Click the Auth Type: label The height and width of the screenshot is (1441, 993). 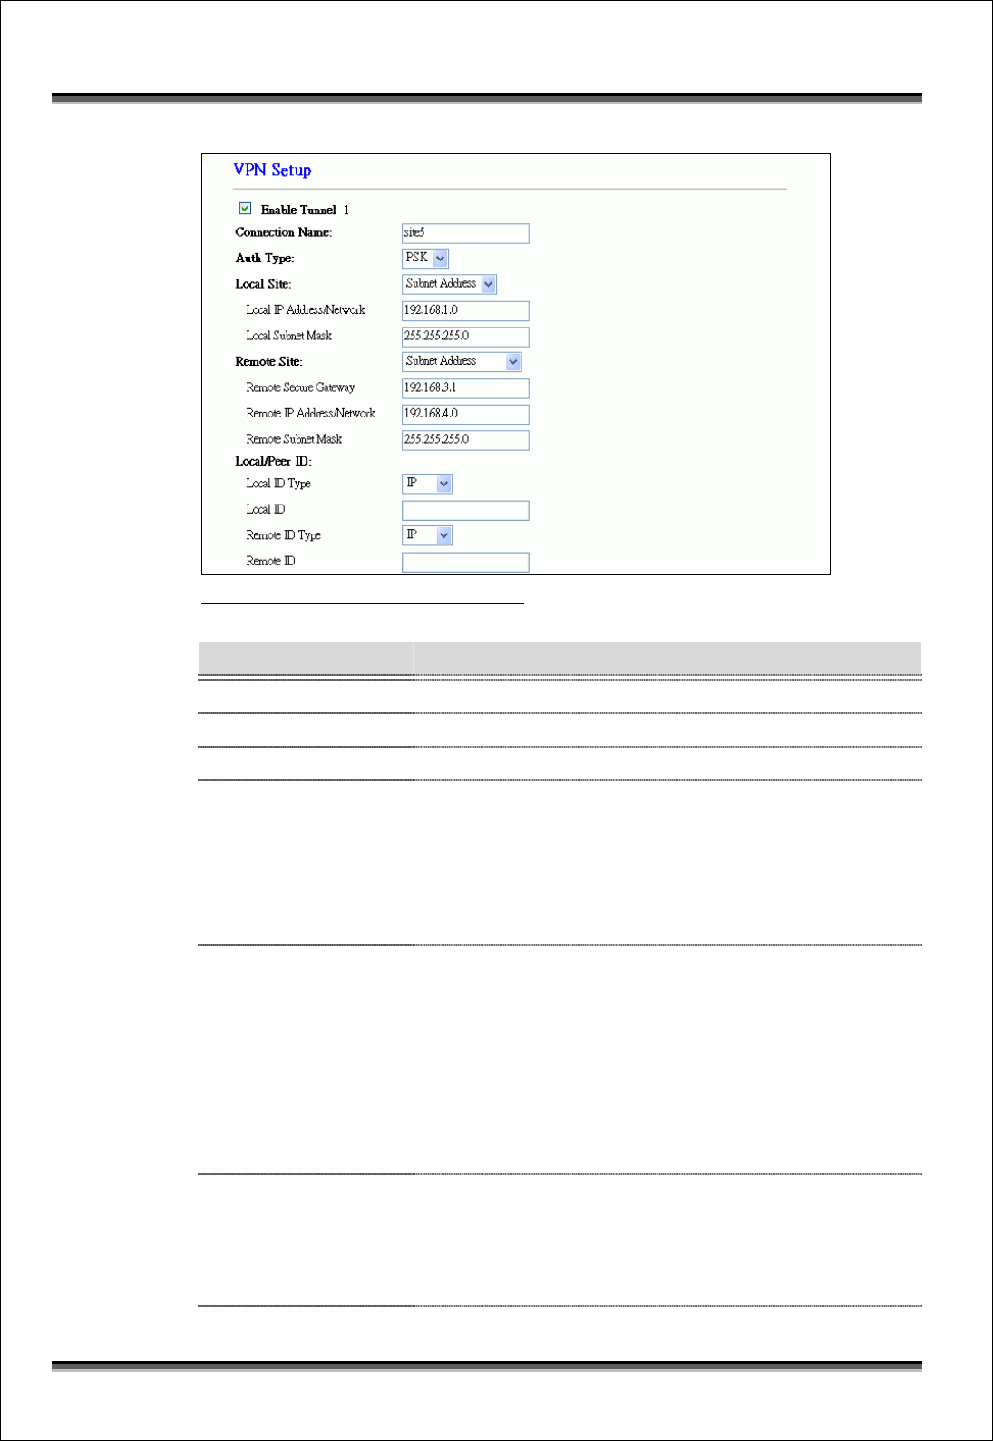(265, 259)
